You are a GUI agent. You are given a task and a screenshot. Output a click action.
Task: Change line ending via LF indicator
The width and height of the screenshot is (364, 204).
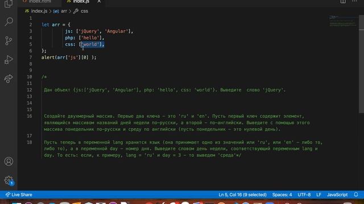(318, 194)
